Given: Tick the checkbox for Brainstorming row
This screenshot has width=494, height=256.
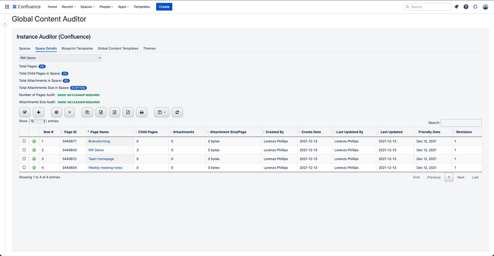Looking at the screenshot, I should (24, 141).
